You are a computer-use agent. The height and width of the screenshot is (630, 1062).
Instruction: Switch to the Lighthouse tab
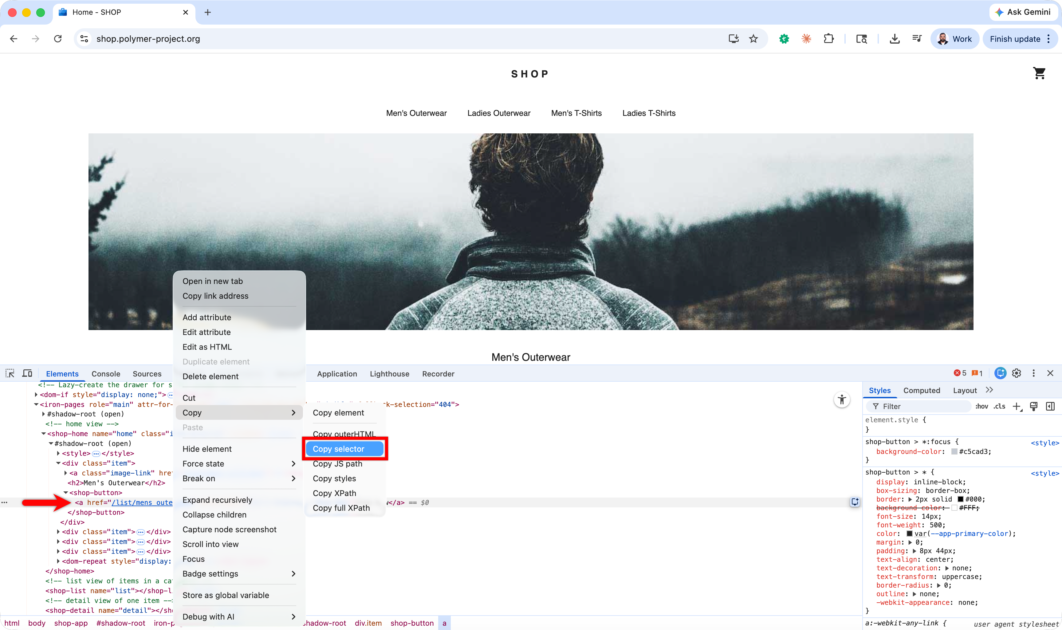point(389,374)
